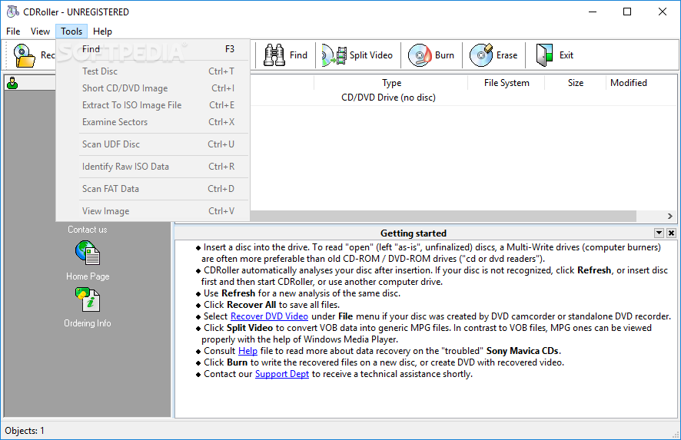Click the Burn toolbar label

pyautogui.click(x=444, y=55)
